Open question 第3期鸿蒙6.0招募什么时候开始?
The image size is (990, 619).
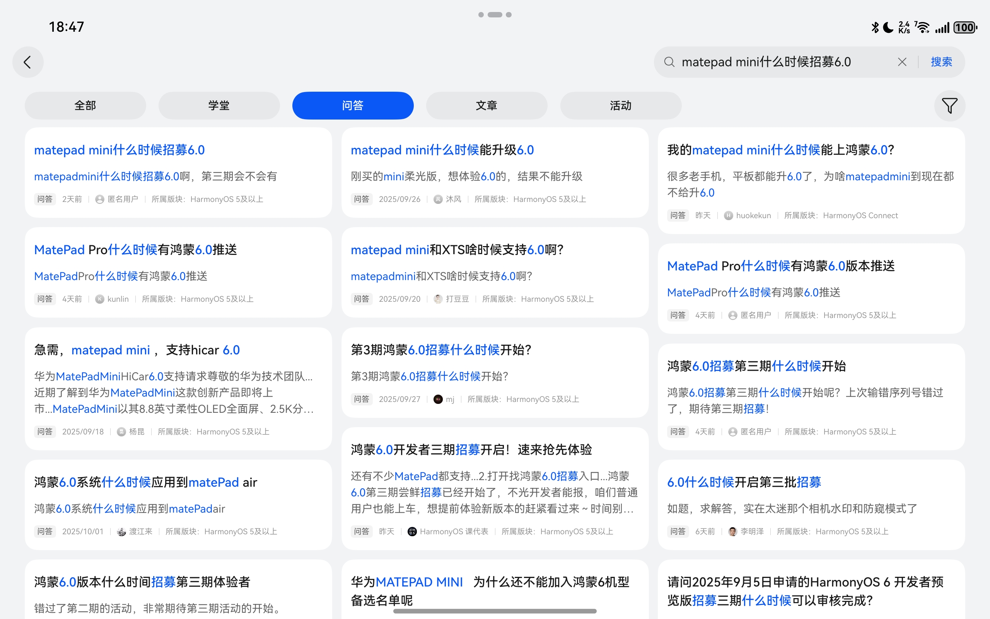point(440,350)
